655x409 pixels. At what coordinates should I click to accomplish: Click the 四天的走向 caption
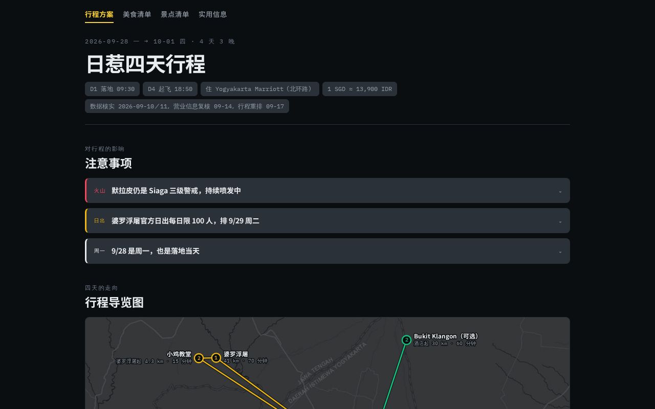tap(101, 288)
